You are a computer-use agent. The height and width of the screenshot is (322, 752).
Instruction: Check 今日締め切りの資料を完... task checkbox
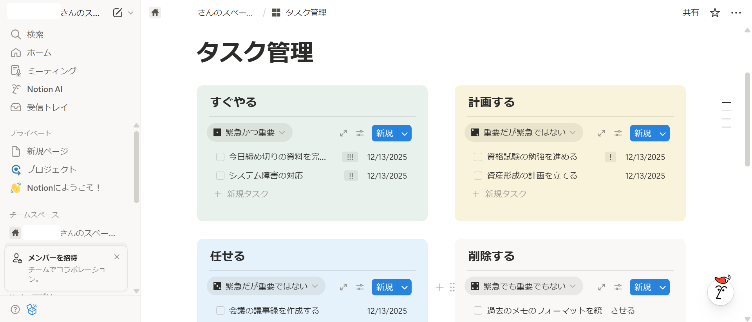220,157
